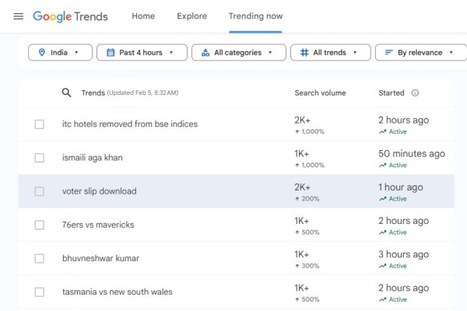This screenshot has height=311, width=467.
Task: Click the search magnifier icon in Trends header
Action: pos(66,93)
